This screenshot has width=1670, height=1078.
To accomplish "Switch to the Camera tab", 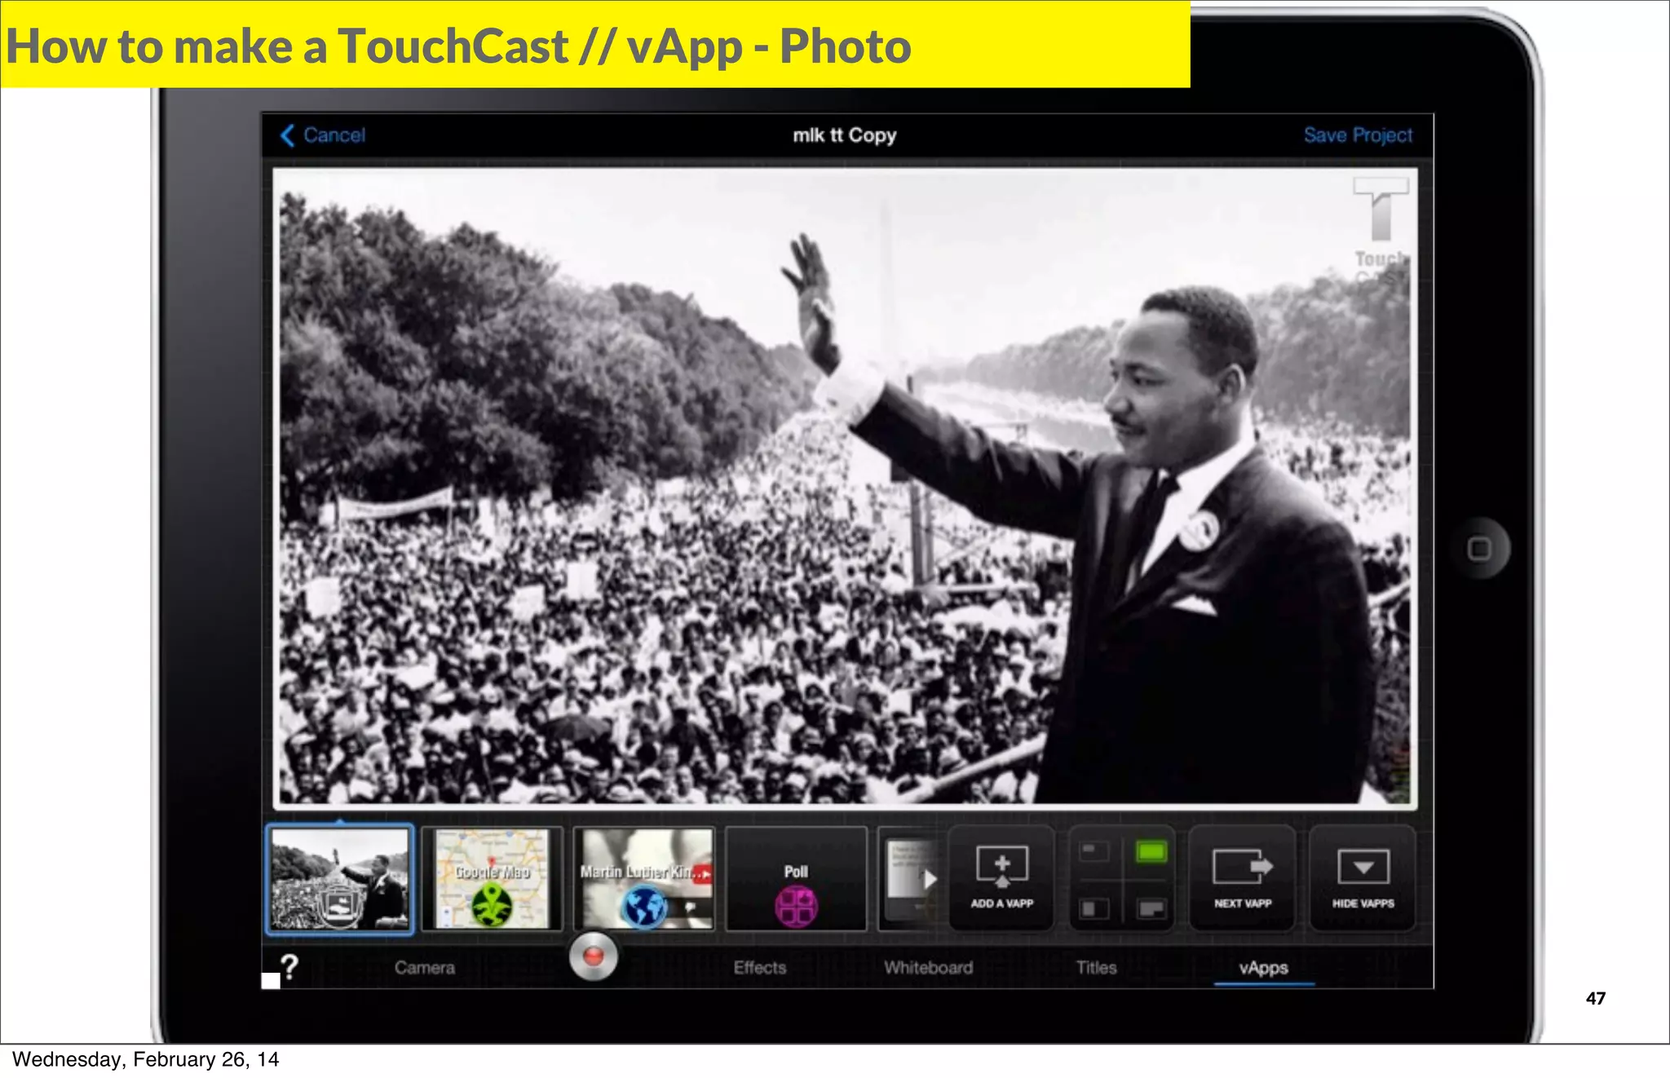I will (425, 968).
